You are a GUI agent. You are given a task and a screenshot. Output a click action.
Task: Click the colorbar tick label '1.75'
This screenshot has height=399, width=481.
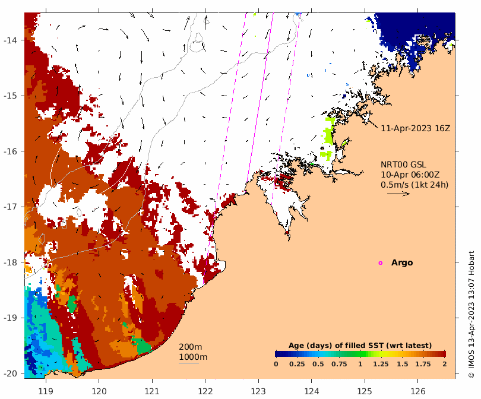coord(423,364)
